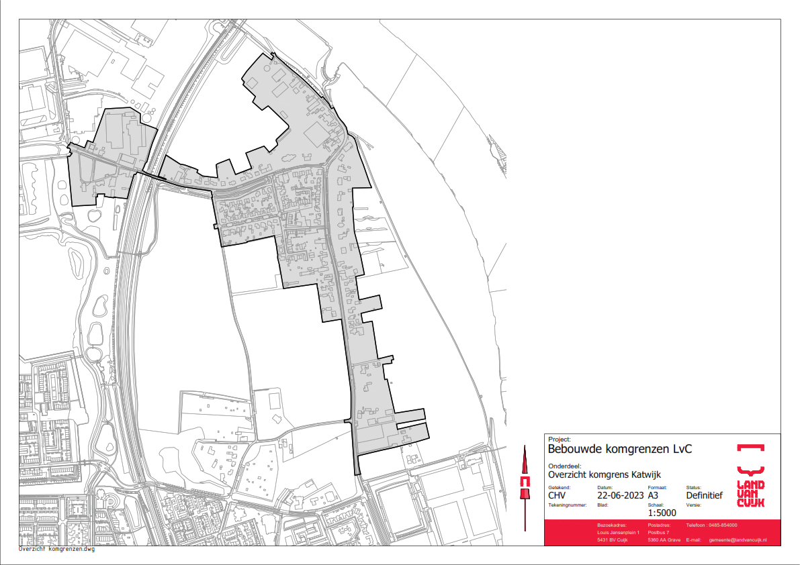Click the Definitief status text
Viewport: 800px width, 565px height.
[x=704, y=495]
